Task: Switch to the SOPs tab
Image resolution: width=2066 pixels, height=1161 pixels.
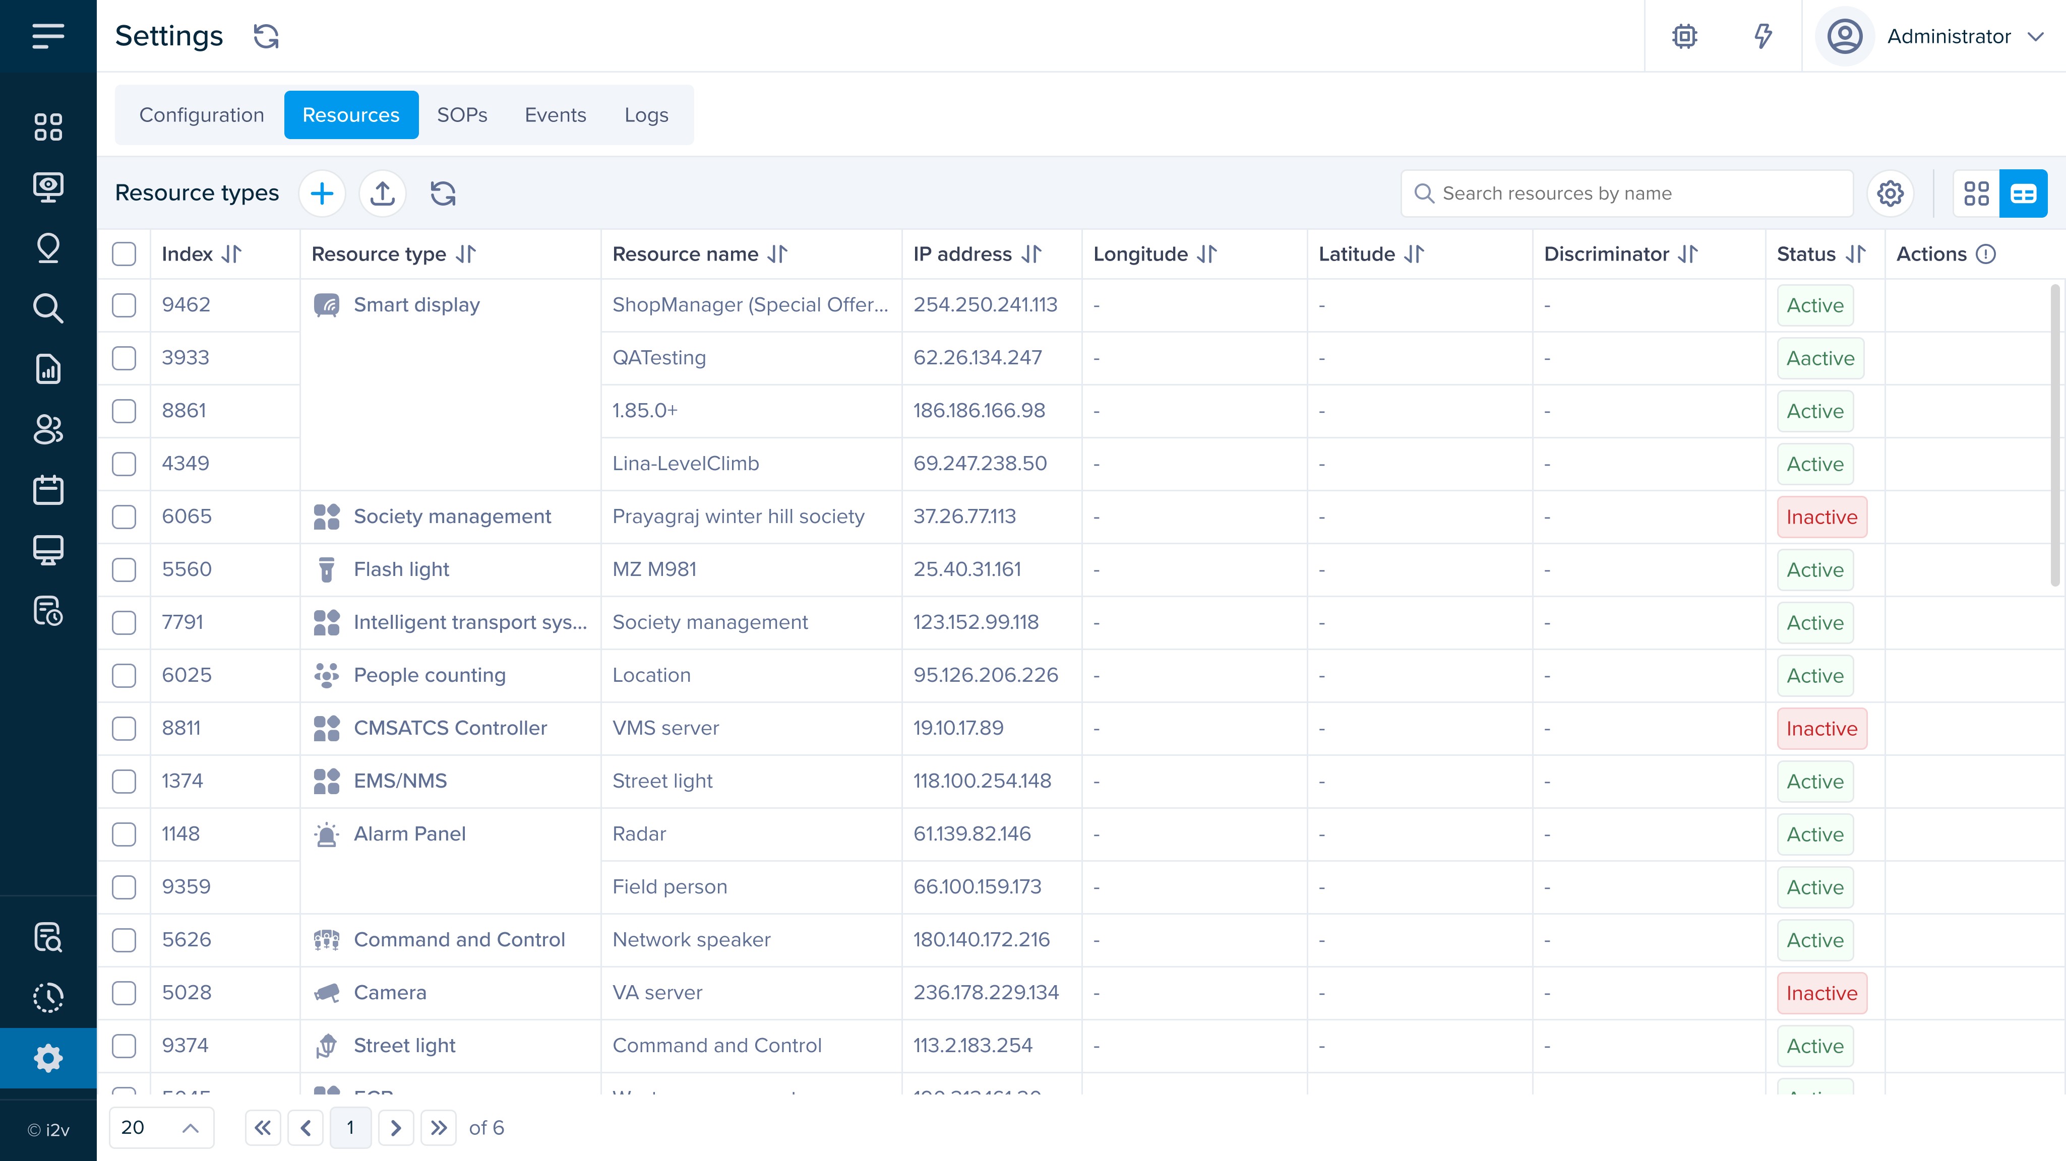Action: pos(462,115)
